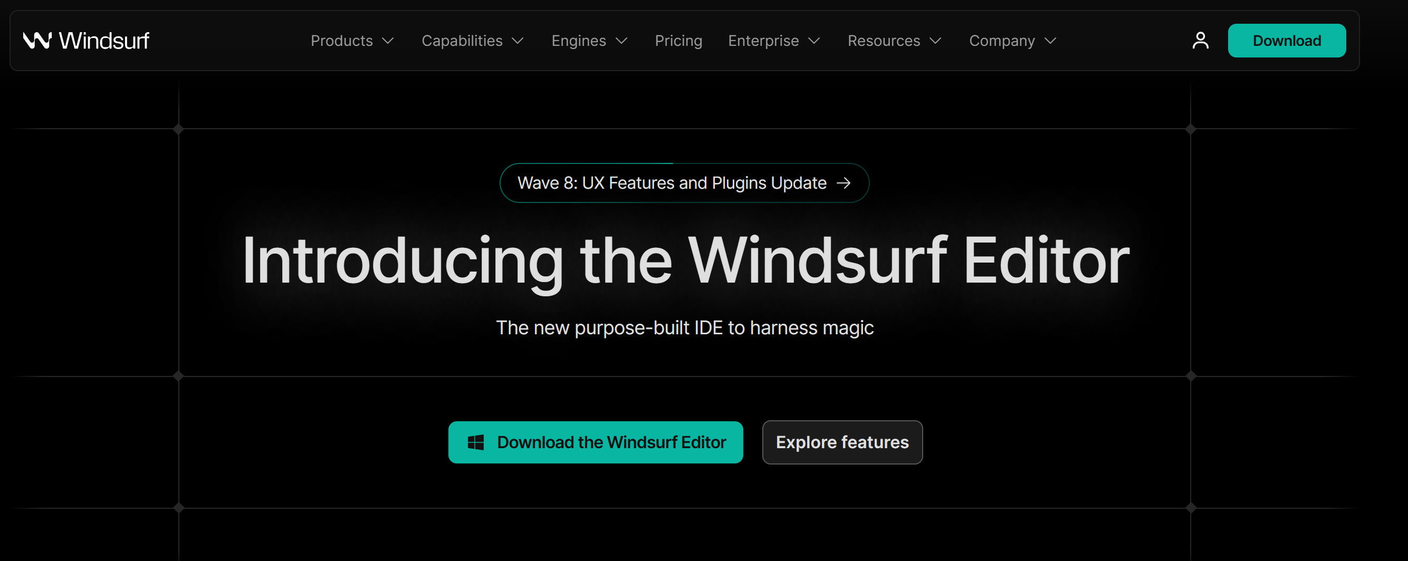Click Download the Windsurf Editor button

(x=595, y=442)
